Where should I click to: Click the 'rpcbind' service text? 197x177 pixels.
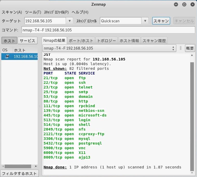tap(87, 106)
